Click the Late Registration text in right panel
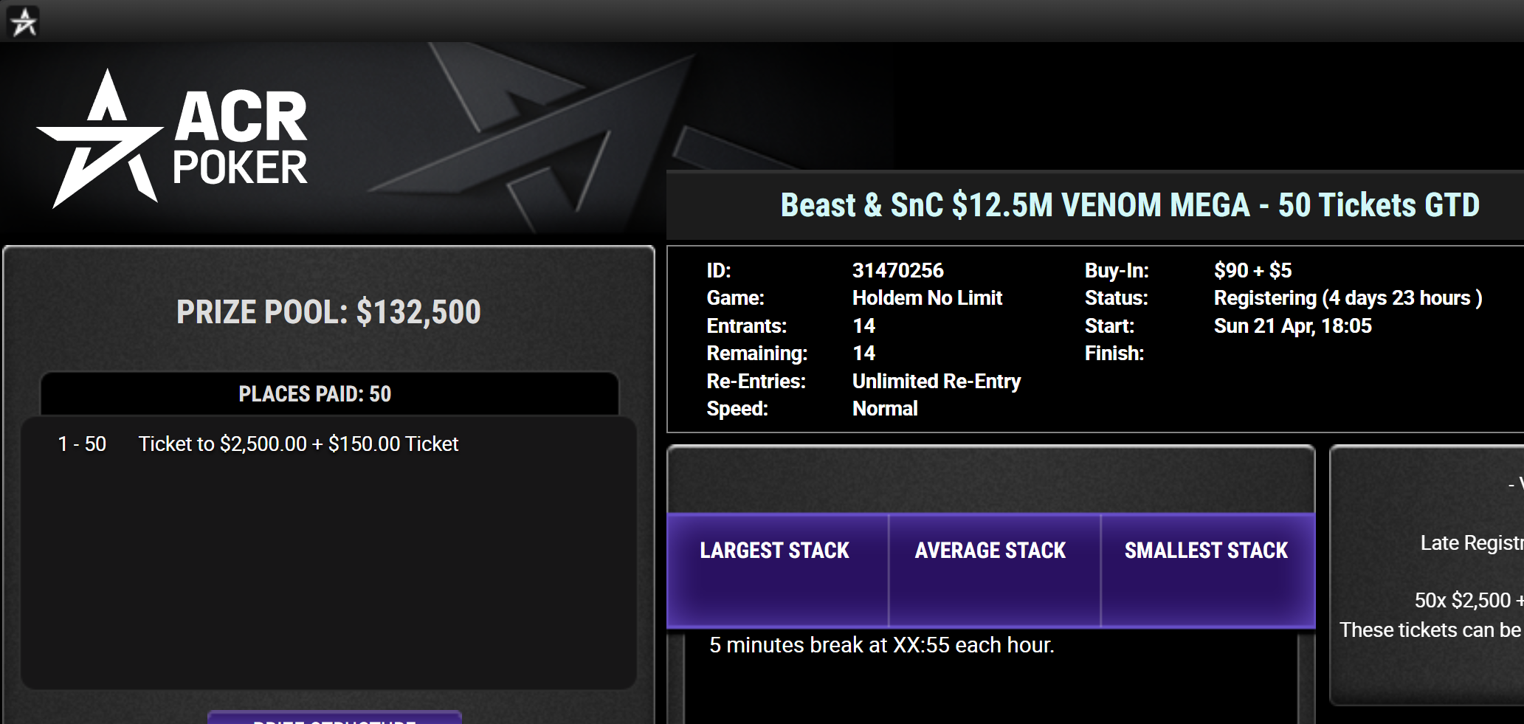This screenshot has width=1524, height=724. (x=1472, y=543)
